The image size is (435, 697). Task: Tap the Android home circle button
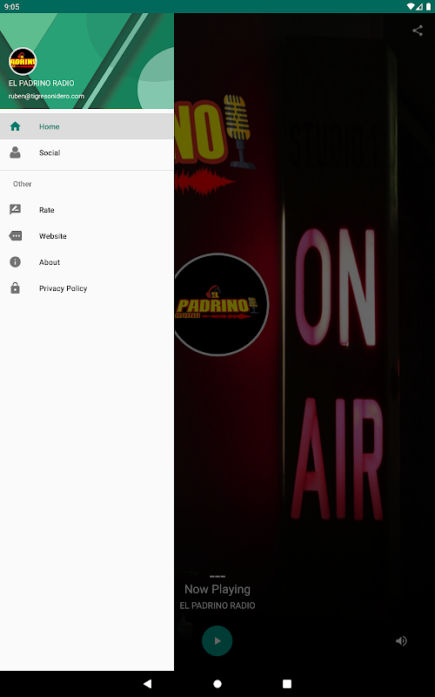pyautogui.click(x=217, y=684)
